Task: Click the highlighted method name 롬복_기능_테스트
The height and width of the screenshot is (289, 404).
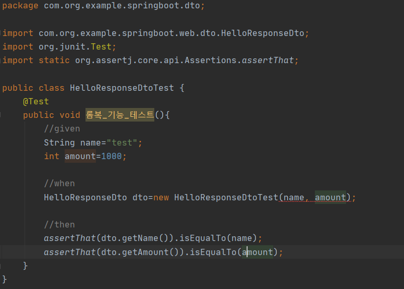Action: (x=120, y=115)
